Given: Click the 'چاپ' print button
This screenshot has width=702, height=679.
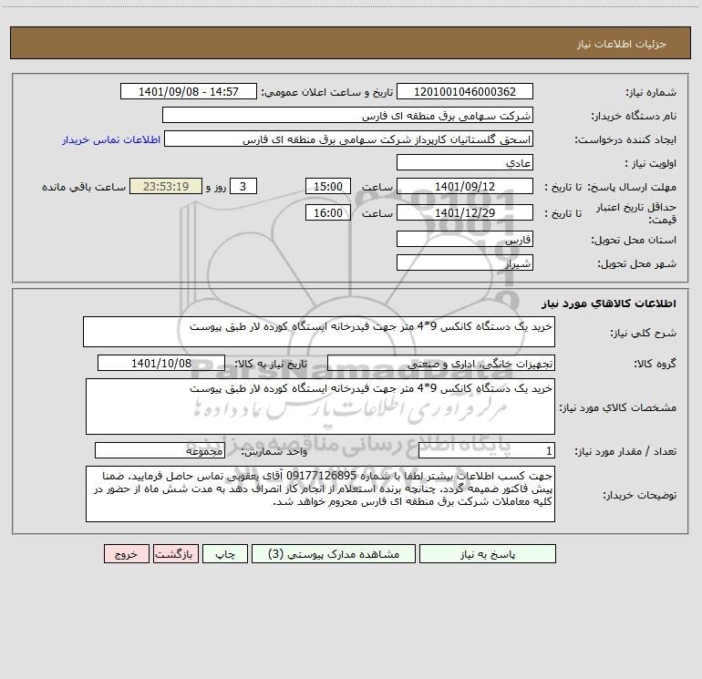Looking at the screenshot, I should click(225, 554).
